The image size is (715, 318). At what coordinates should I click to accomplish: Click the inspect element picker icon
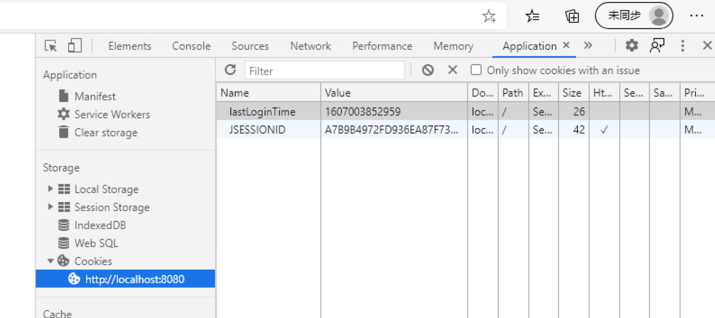pos(51,46)
